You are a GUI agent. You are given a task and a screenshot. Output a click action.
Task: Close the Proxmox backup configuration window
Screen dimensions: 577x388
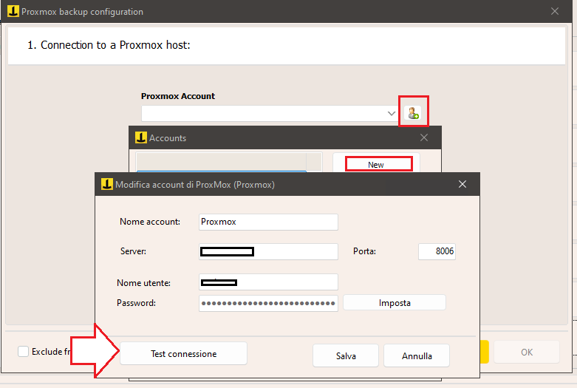555,12
